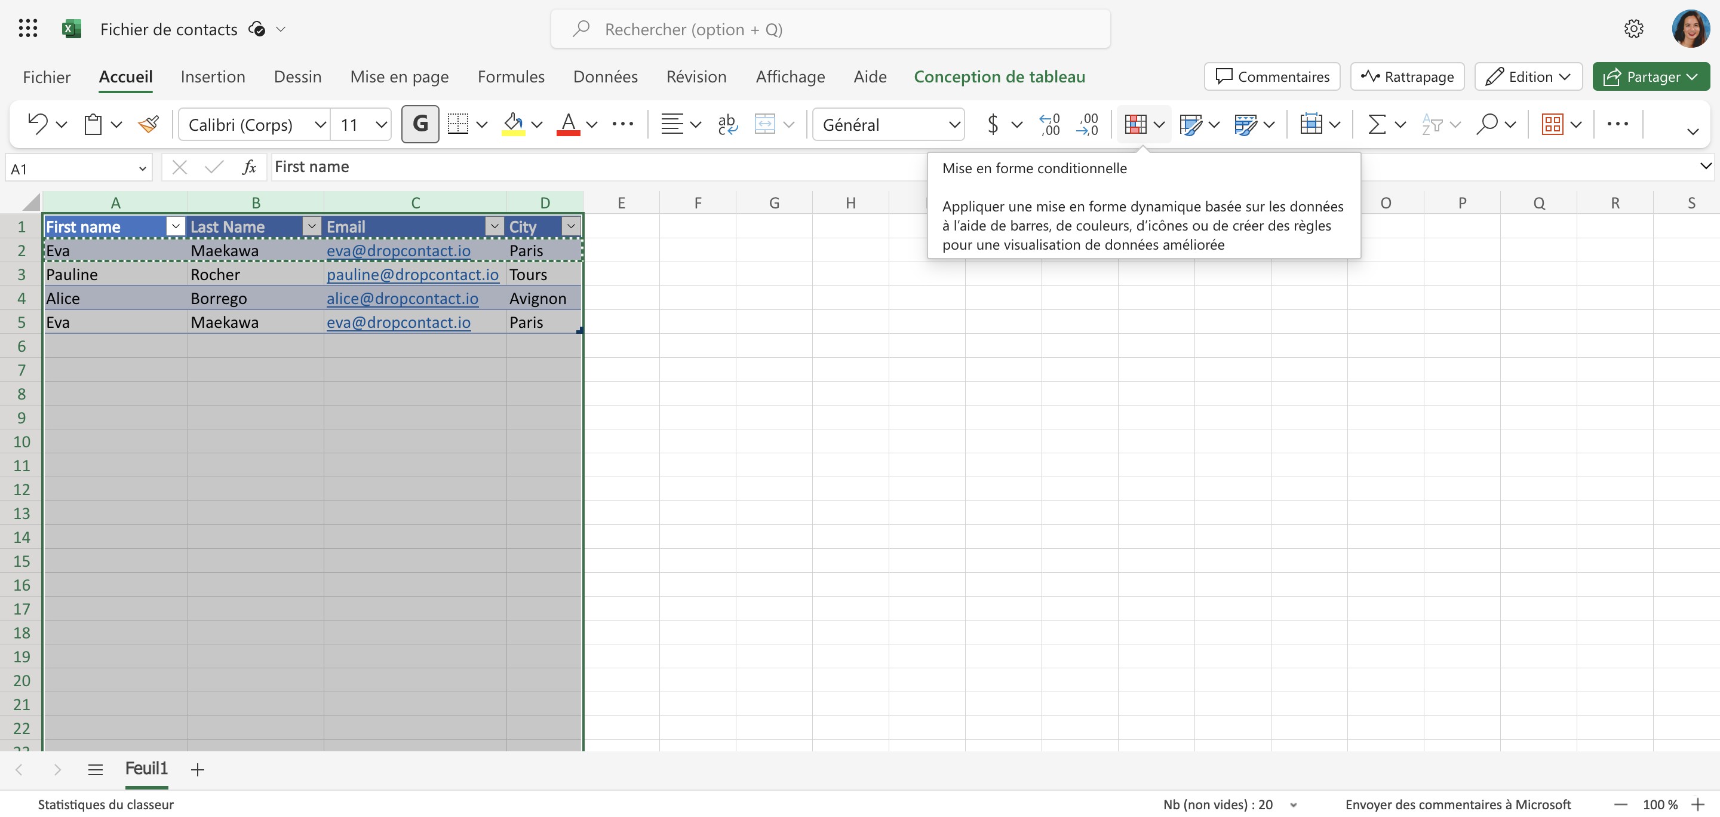Screen dimensions: 1720x817
Task: Switch to the Formules tab
Action: click(511, 77)
